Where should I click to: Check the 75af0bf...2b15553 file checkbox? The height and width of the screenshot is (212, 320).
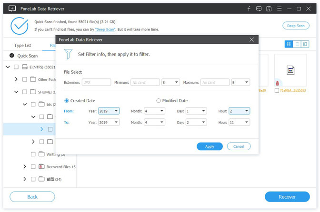click(277, 90)
